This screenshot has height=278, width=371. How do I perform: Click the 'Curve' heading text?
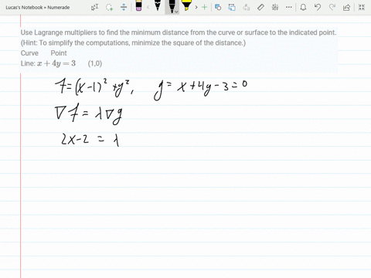coord(29,53)
